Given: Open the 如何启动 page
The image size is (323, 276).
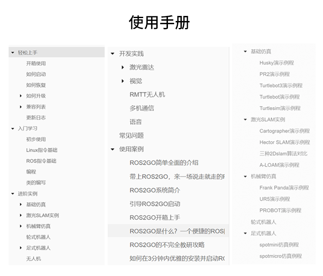Looking at the screenshot, I should [x=36, y=74].
